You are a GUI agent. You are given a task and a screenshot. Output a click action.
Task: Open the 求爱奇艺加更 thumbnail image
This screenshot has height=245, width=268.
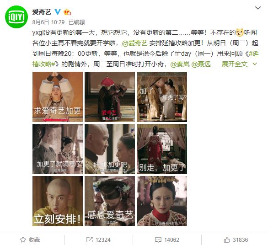tap(58, 97)
